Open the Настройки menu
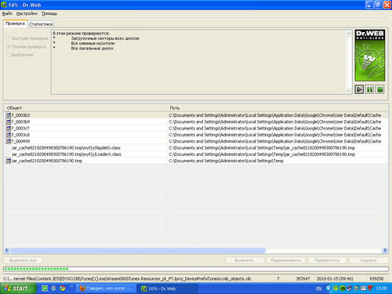The height and width of the screenshot is (294, 392). coord(27,13)
